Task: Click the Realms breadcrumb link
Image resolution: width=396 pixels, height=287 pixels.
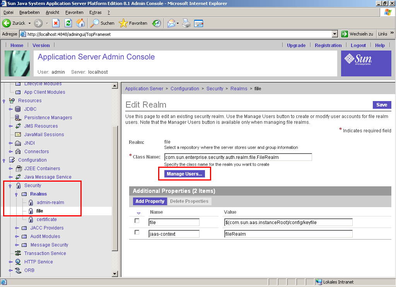Action: (x=239, y=89)
